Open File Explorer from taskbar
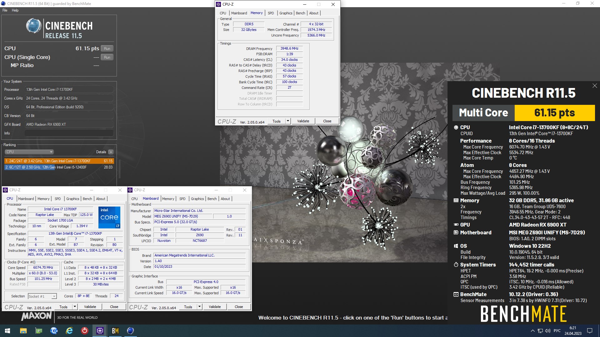 point(23,331)
